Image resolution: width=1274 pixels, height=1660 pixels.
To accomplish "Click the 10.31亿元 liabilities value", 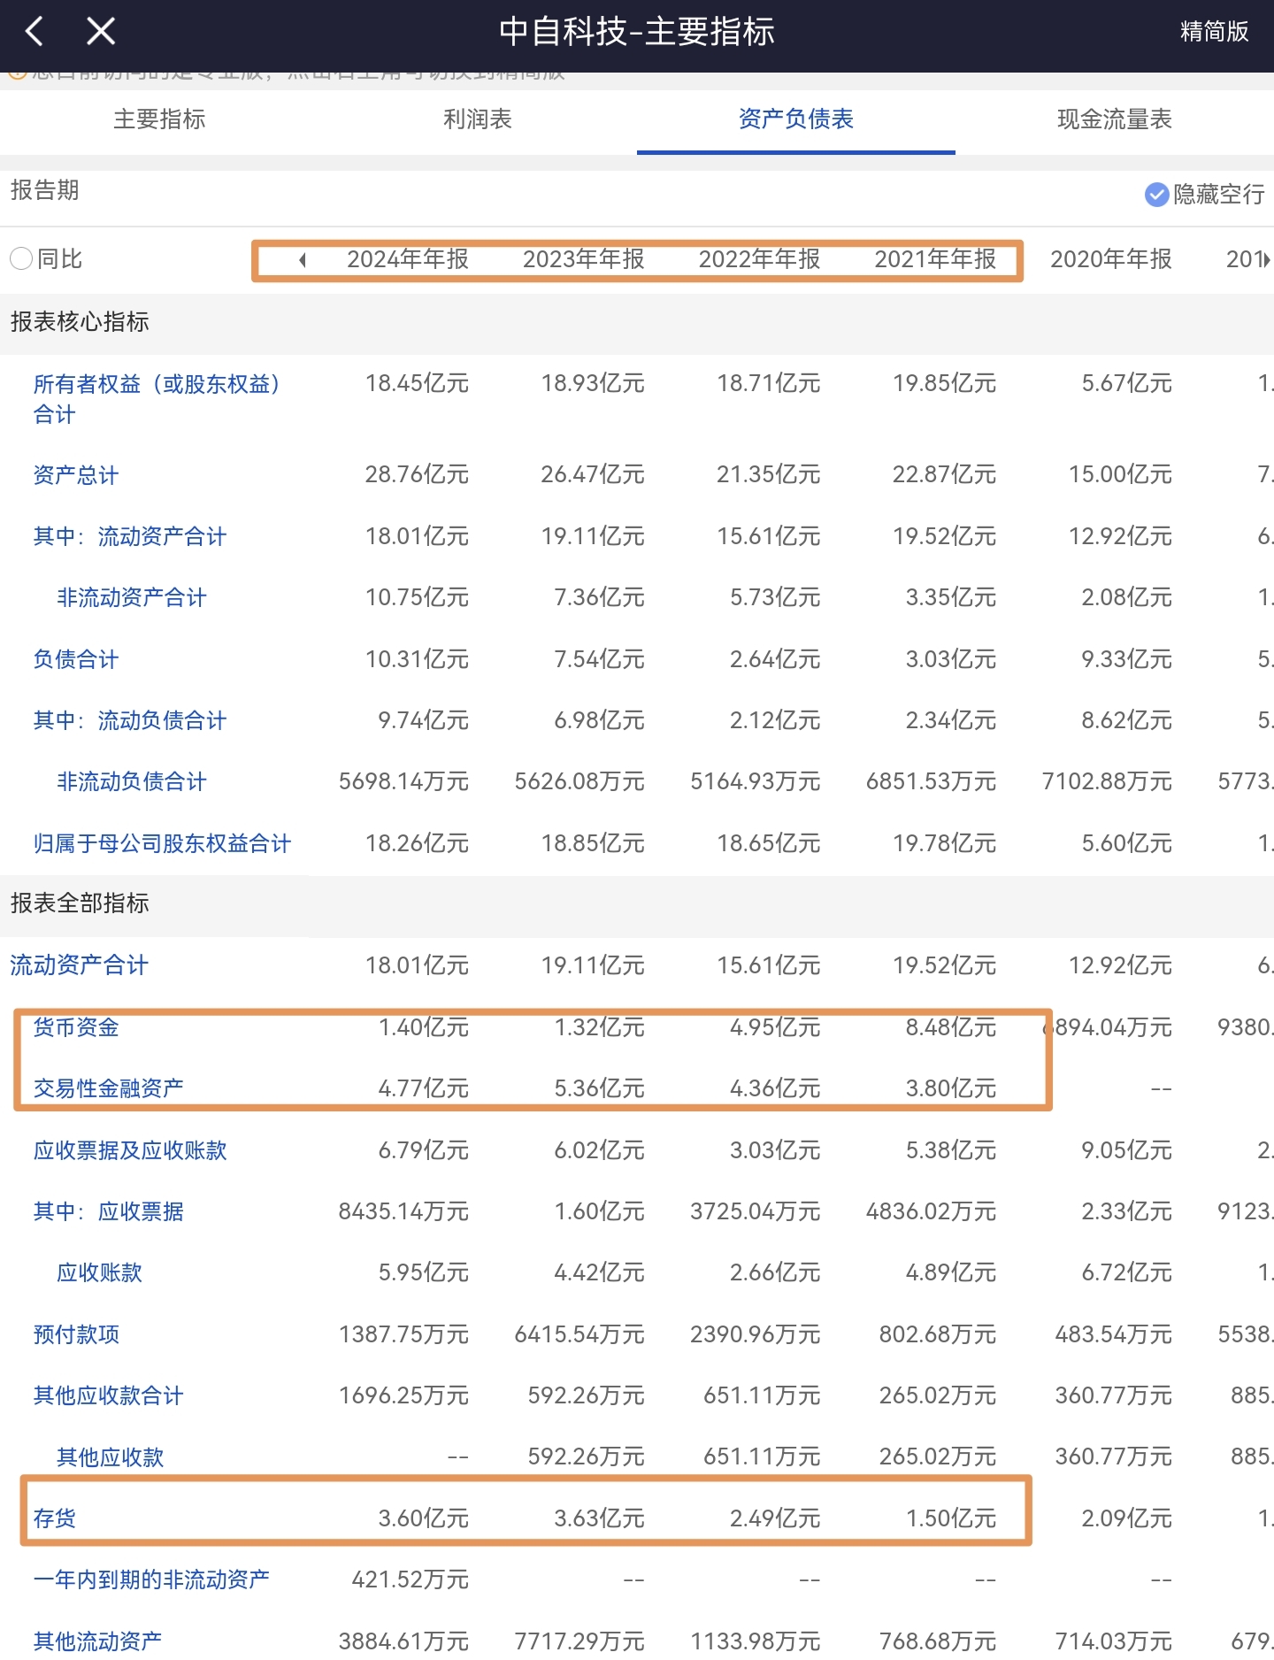I will point(417,659).
